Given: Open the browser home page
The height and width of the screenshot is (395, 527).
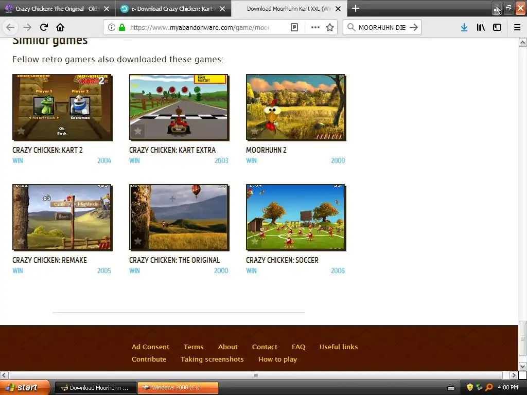Looking at the screenshot, I should click(x=60, y=27).
